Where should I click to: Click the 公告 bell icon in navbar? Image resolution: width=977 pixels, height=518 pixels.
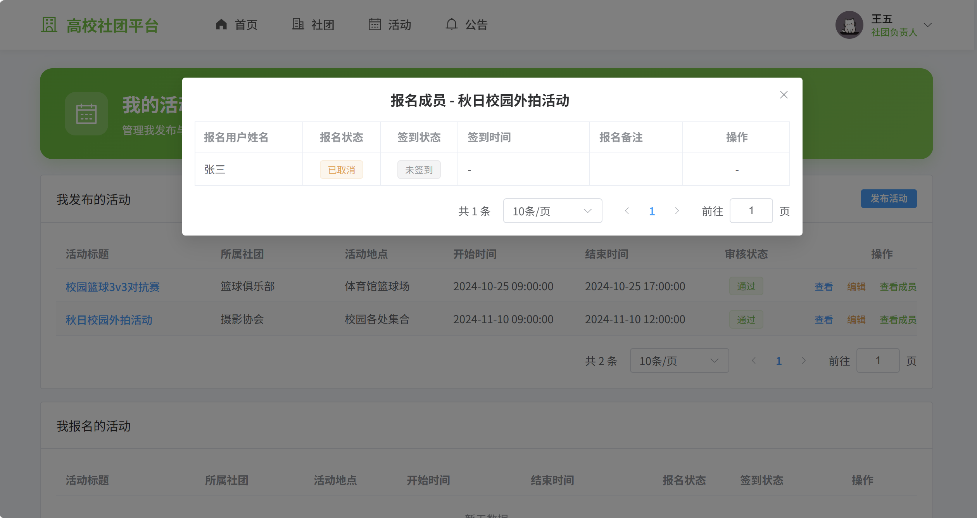pos(451,24)
